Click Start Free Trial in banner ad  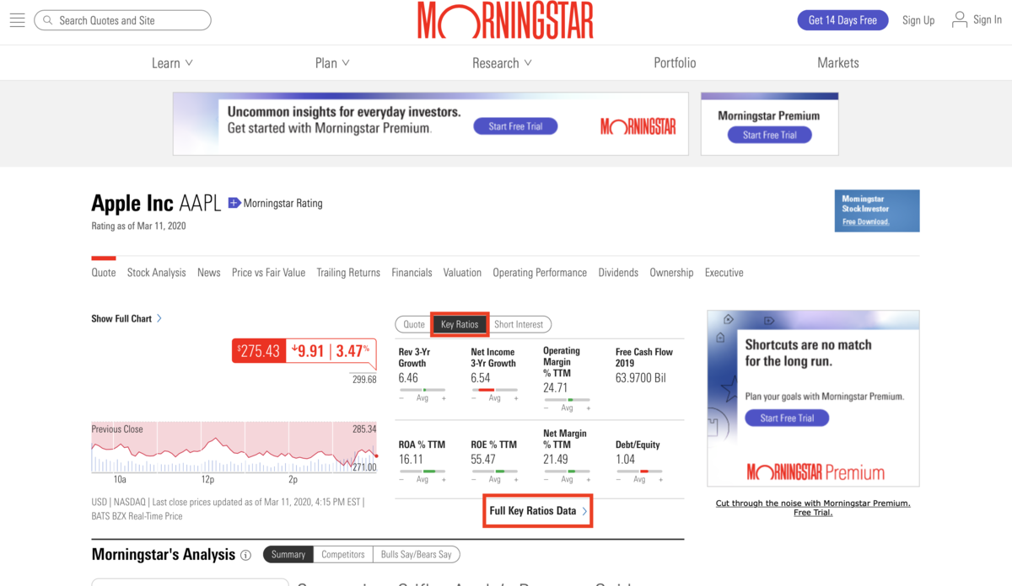[515, 126]
